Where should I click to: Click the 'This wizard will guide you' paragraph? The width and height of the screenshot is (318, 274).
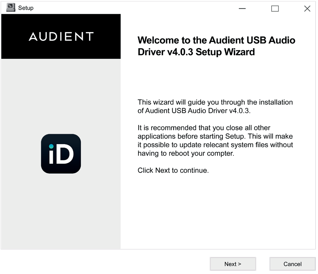[215, 106]
